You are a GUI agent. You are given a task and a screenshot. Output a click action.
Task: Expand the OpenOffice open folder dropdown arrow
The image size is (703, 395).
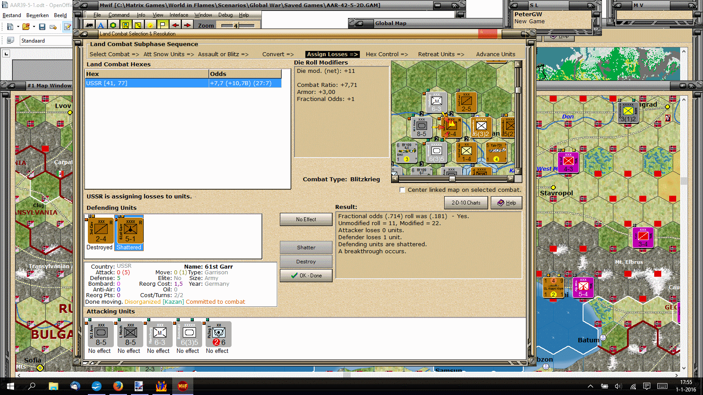pos(34,27)
